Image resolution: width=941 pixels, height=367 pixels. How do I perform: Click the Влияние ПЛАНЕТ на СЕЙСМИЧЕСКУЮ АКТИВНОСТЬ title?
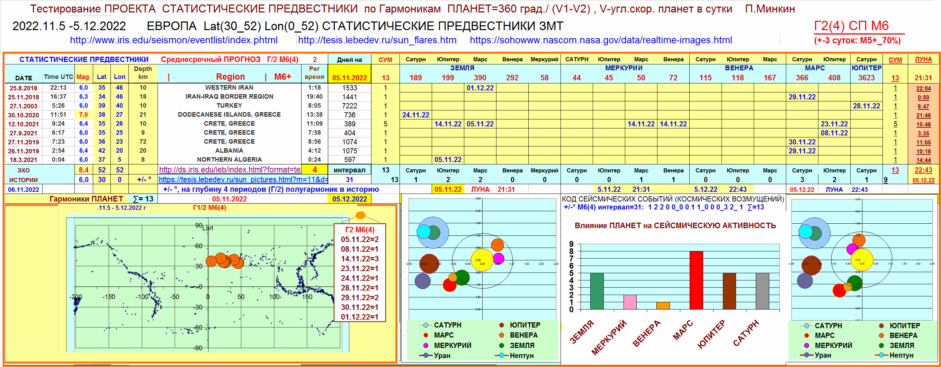(x=675, y=226)
